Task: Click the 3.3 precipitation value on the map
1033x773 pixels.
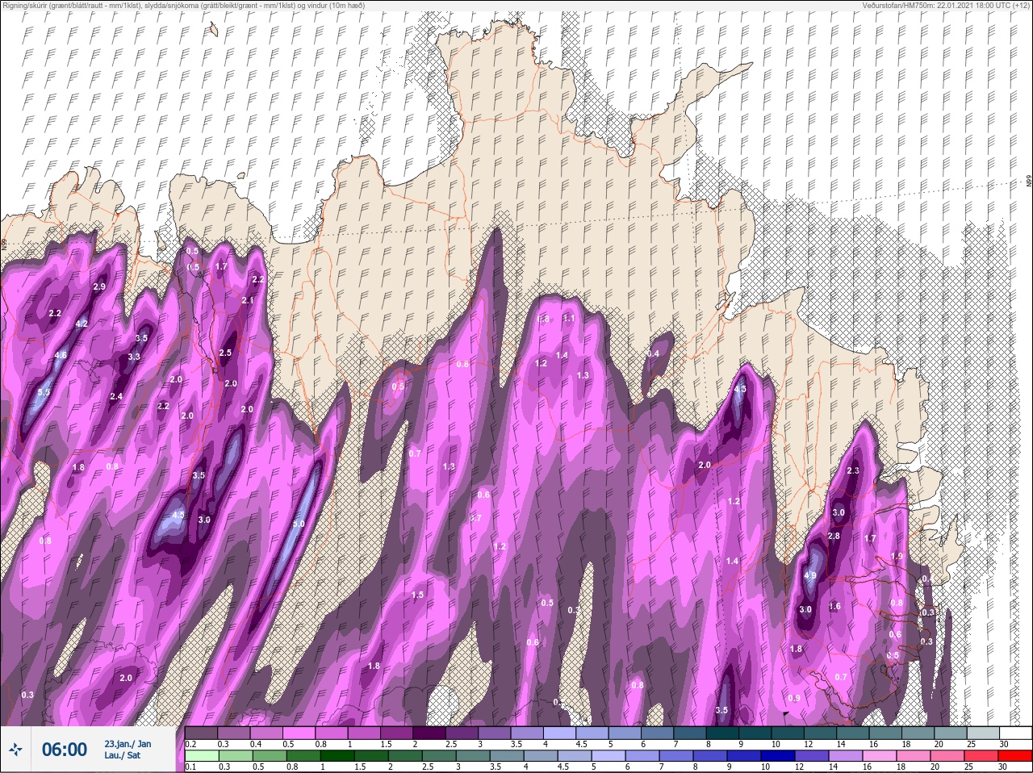Action: [x=134, y=357]
